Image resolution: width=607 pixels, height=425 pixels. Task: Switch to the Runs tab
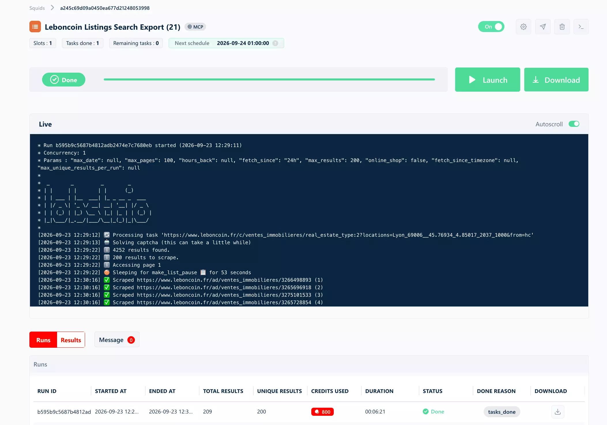pyautogui.click(x=43, y=340)
